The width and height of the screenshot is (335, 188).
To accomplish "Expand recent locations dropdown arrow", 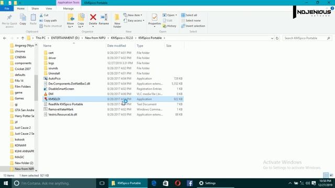I will [17, 38].
